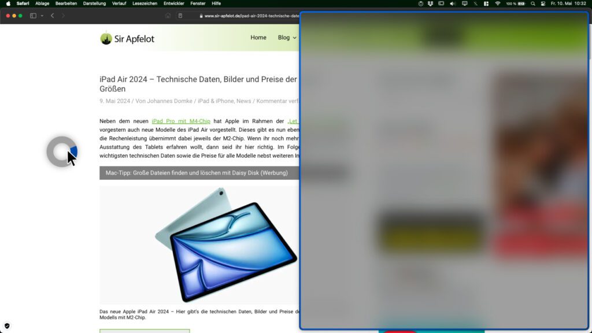Open Spotlight search magnifier icon
This screenshot has width=592, height=333.
[x=532, y=3]
